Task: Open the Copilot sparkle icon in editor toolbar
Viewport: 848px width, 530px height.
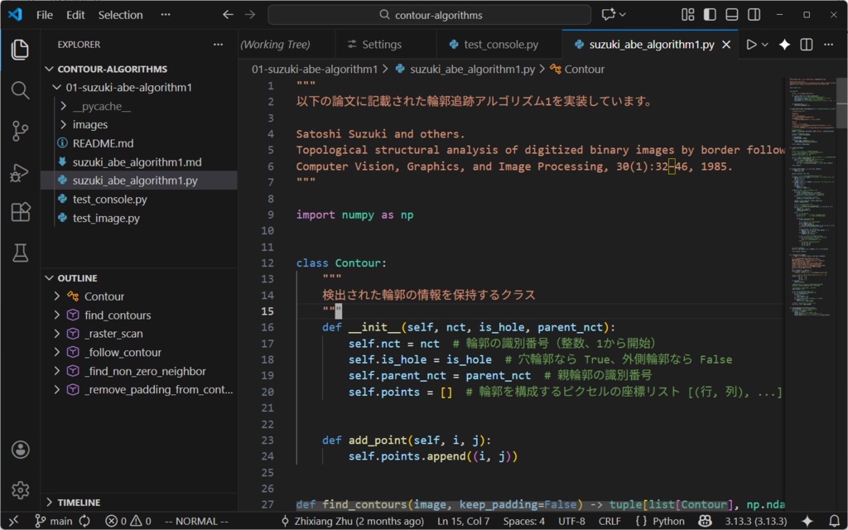Action: (783, 45)
